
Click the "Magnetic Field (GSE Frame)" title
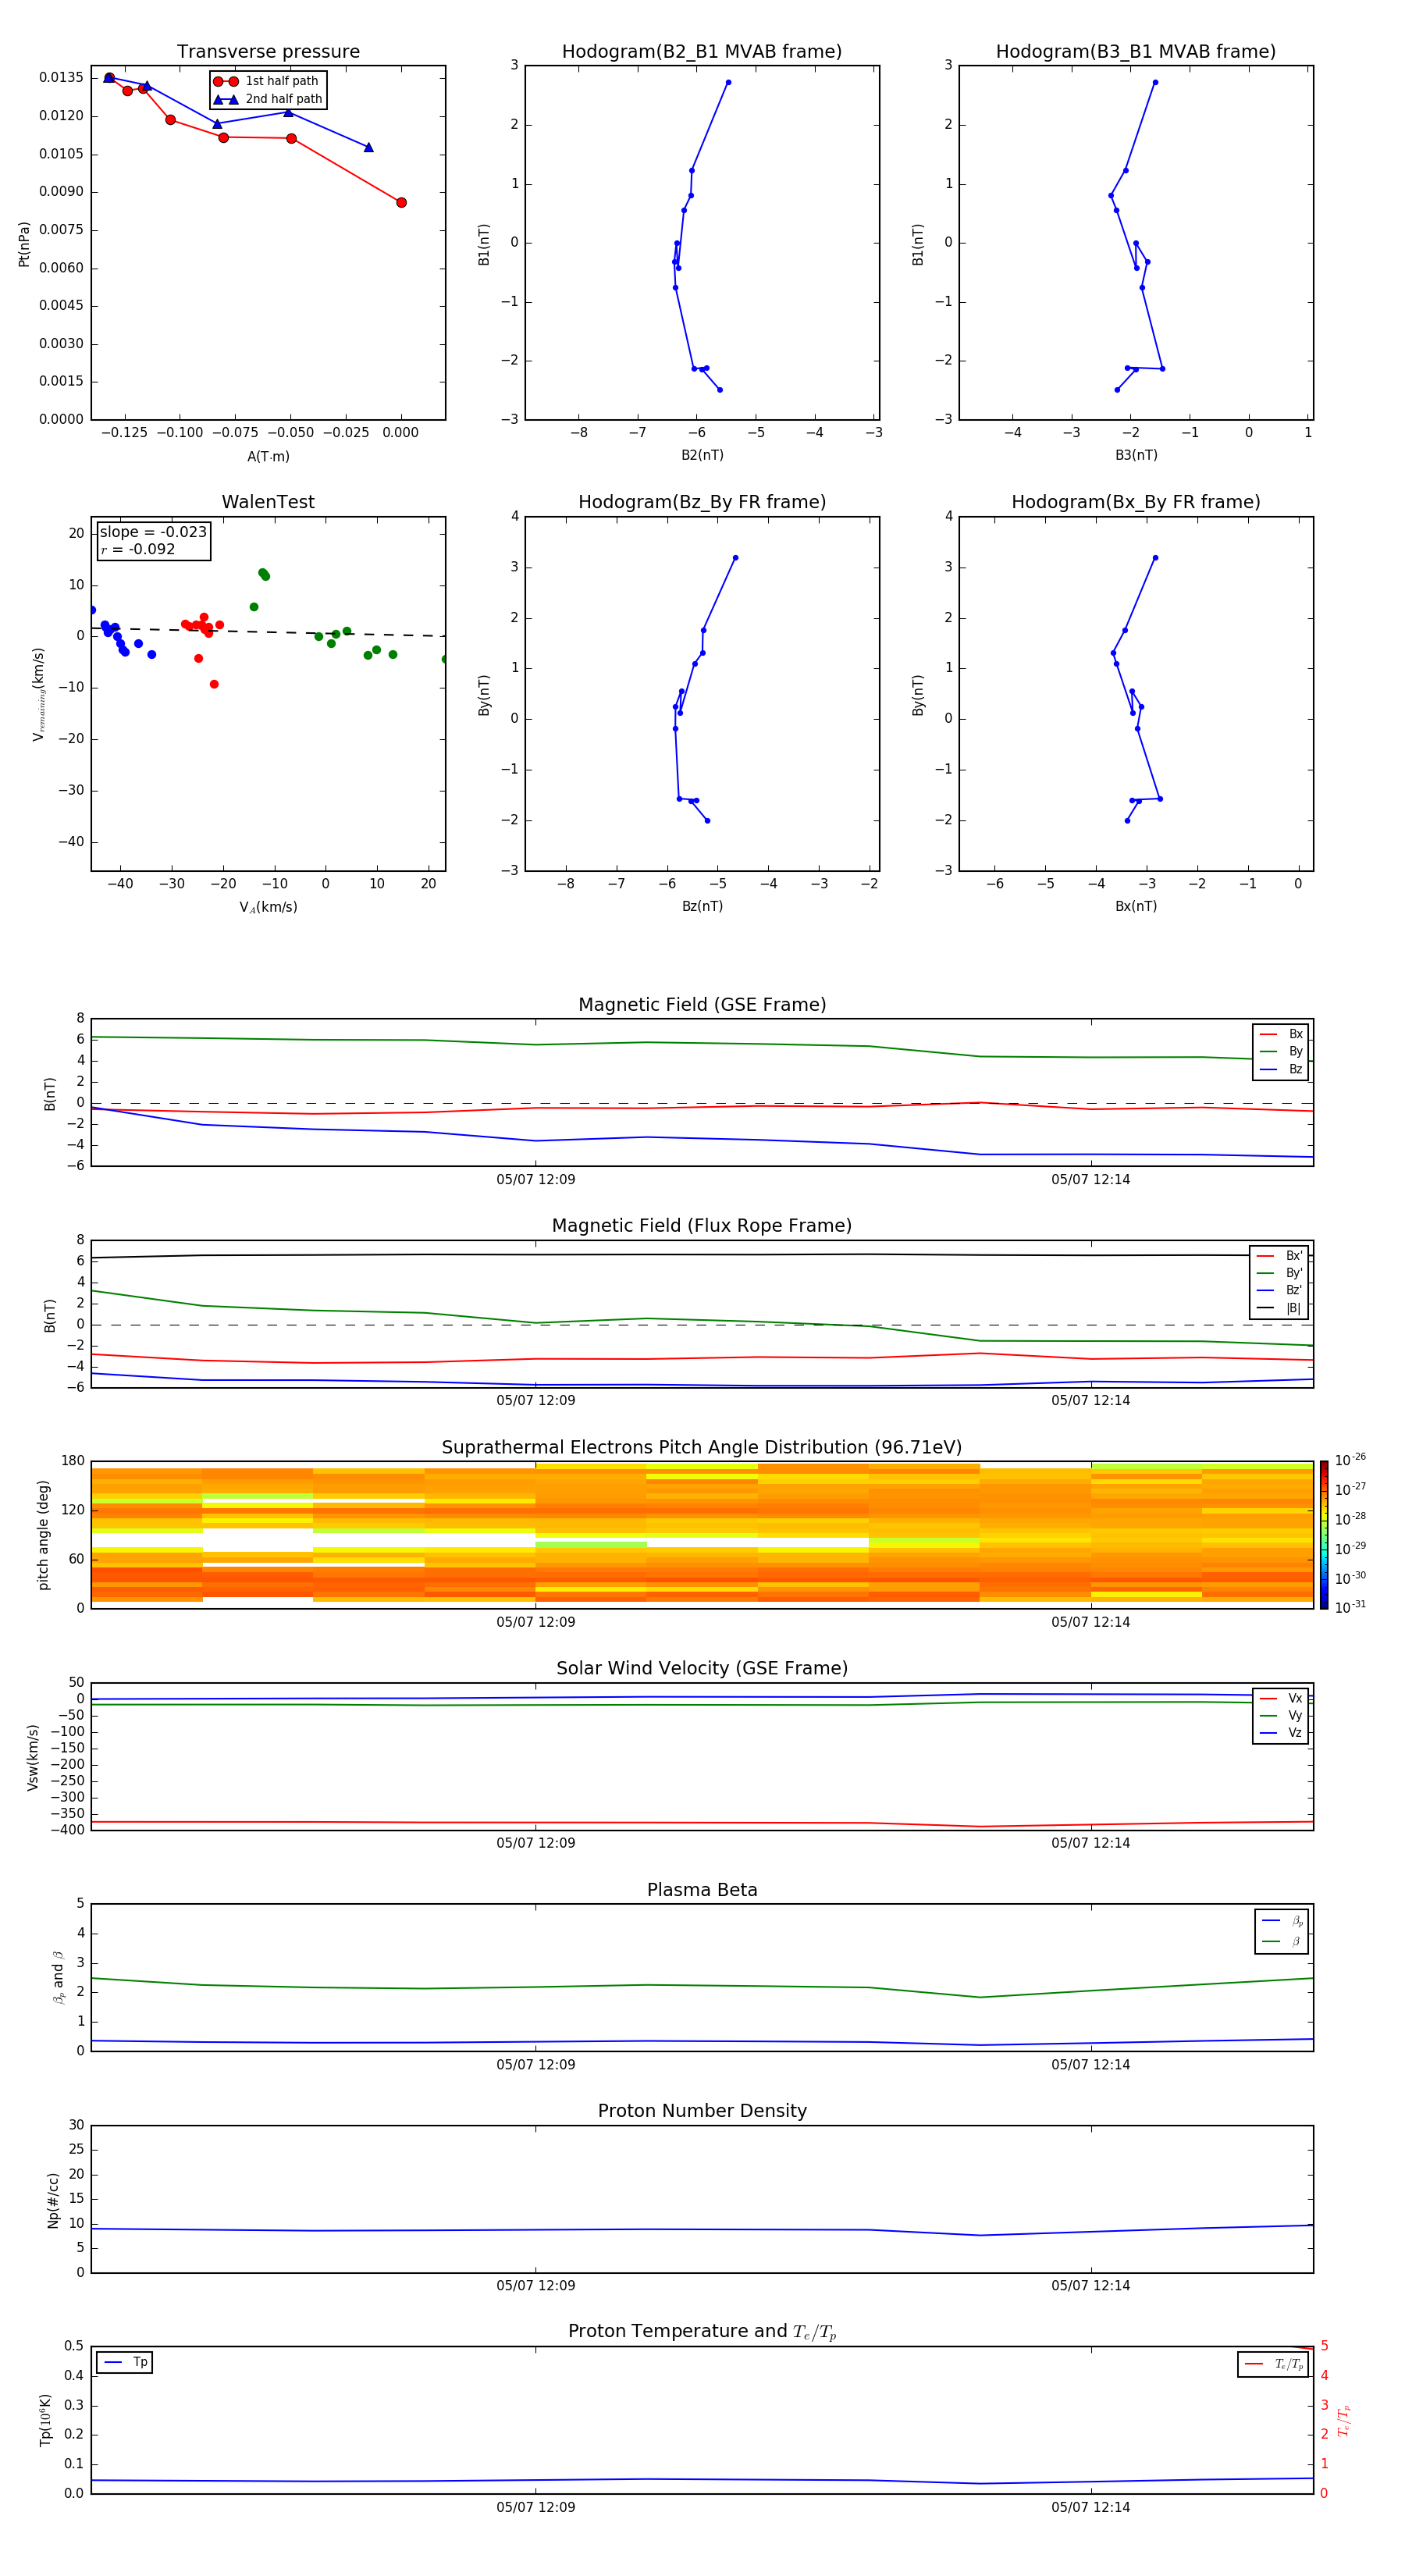pyautogui.click(x=702, y=1005)
